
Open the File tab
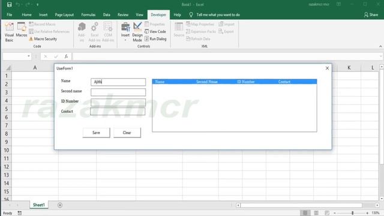click(x=10, y=14)
